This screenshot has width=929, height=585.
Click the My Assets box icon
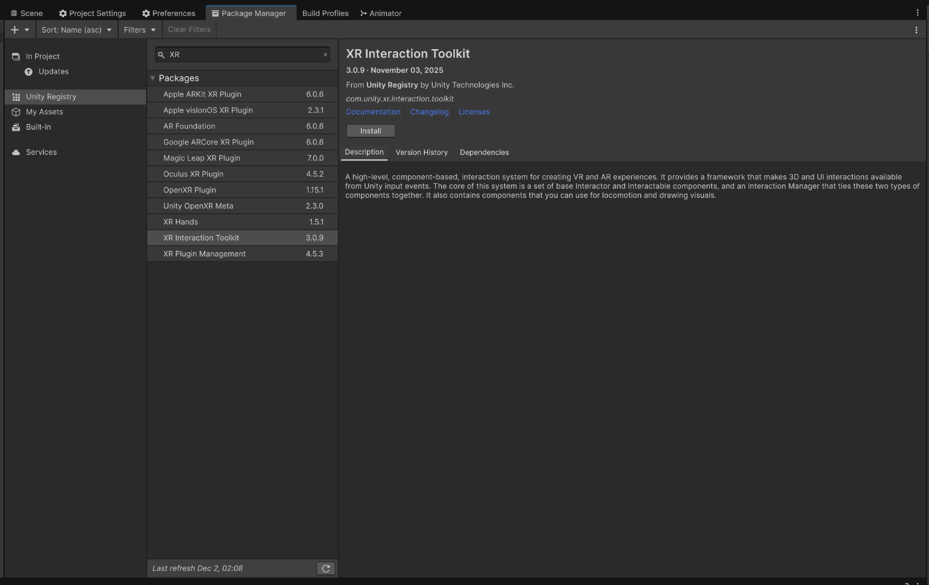click(16, 112)
